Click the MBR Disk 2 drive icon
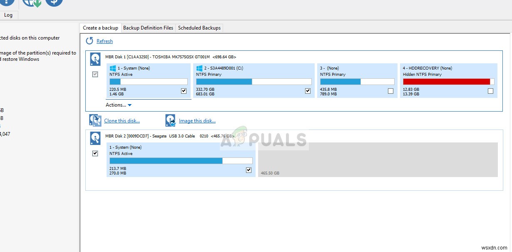The width and height of the screenshot is (512, 252). 95,138
